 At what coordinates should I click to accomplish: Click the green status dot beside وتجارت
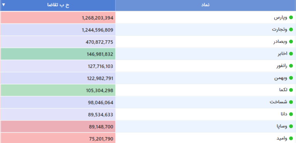(291, 30)
